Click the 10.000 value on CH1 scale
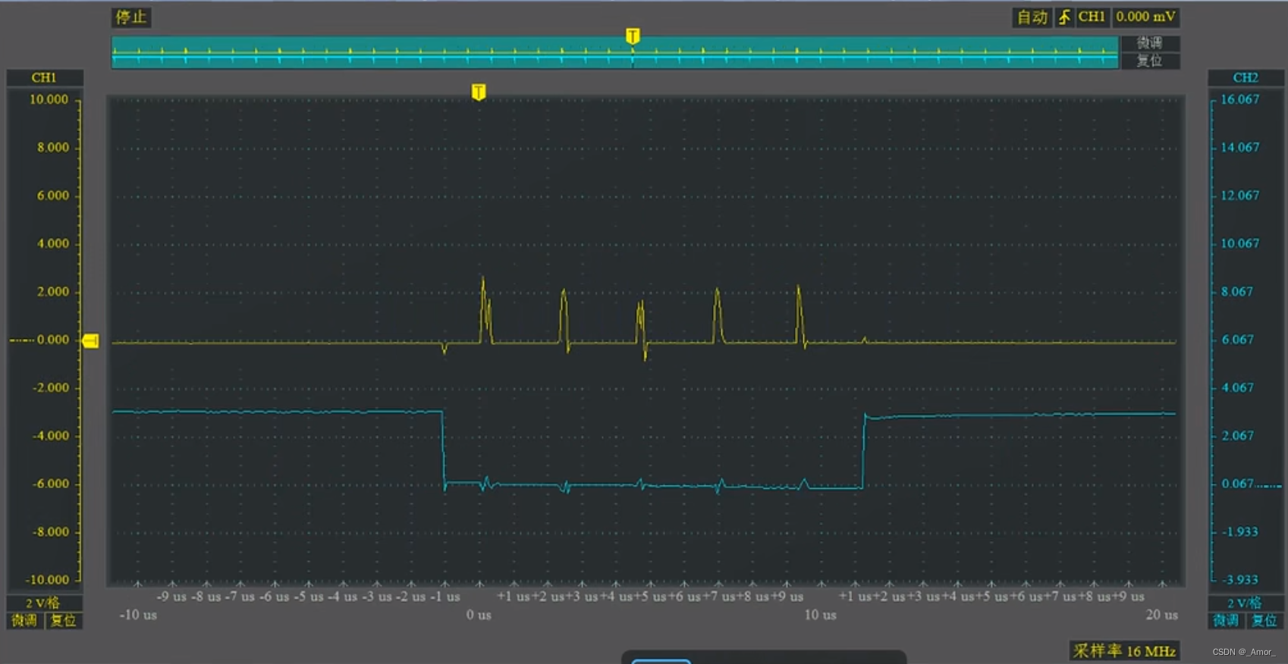 click(x=49, y=99)
